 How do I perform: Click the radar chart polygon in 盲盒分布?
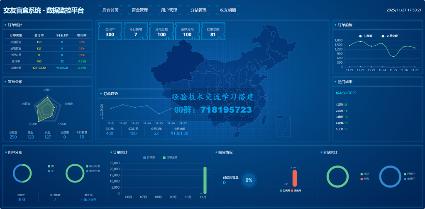[45, 110]
